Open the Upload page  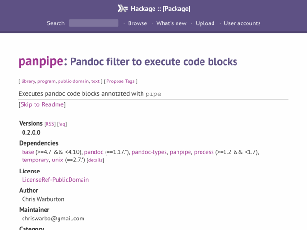coord(205,23)
